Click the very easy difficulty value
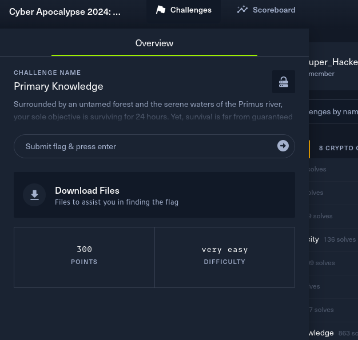The width and height of the screenshot is (358, 340). pyautogui.click(x=225, y=250)
